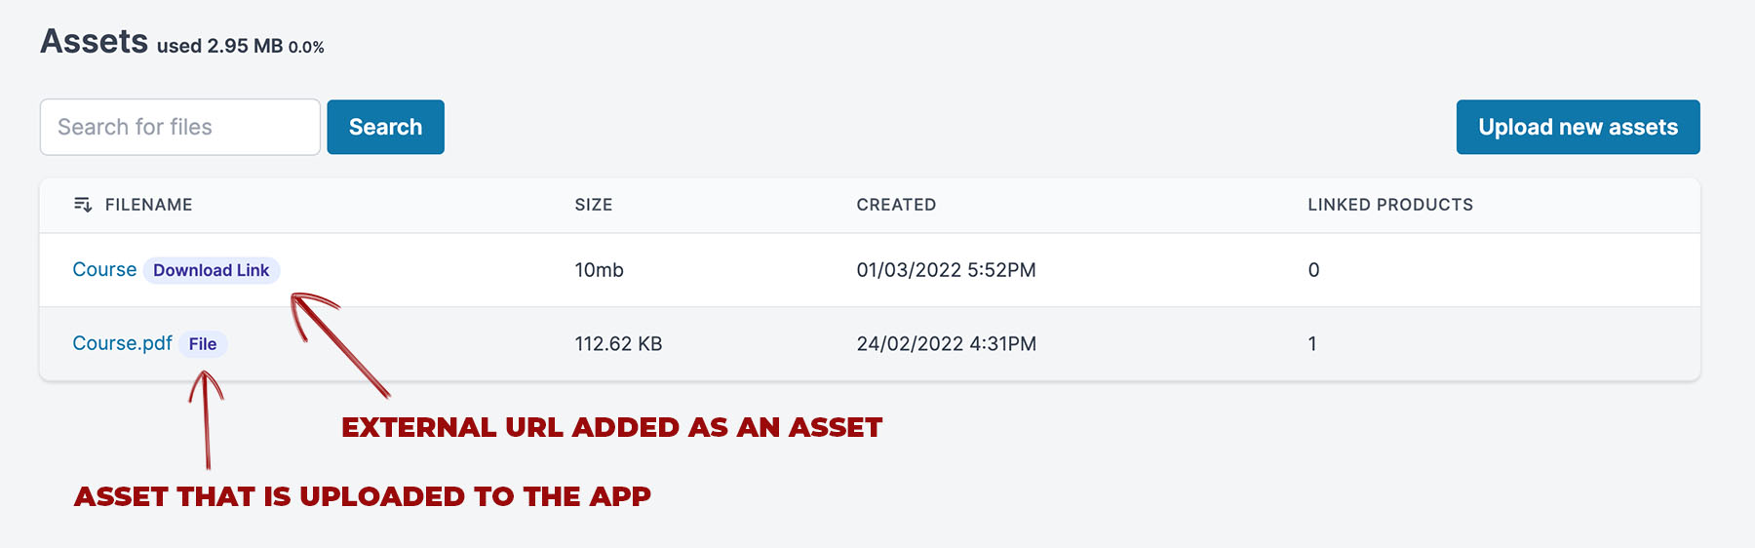Image resolution: width=1755 pixels, height=548 pixels.
Task: Click the CREATED column header
Action: tap(896, 205)
